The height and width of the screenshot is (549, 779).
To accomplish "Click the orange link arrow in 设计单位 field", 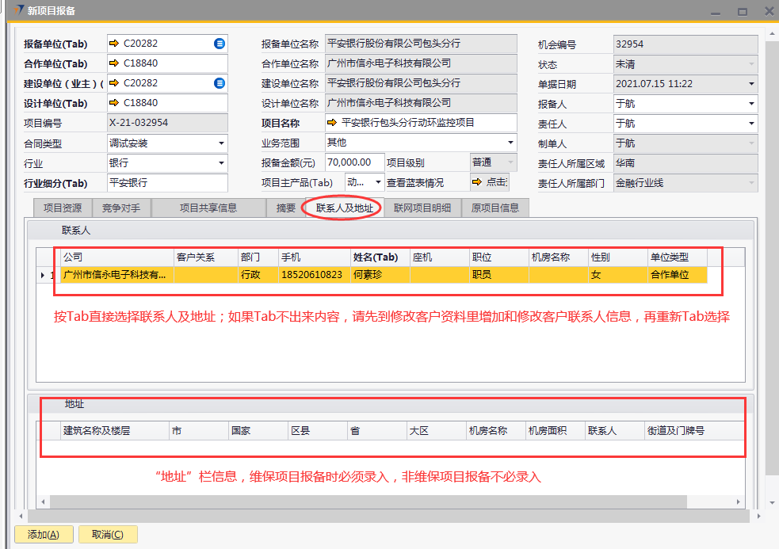I will pyautogui.click(x=113, y=103).
